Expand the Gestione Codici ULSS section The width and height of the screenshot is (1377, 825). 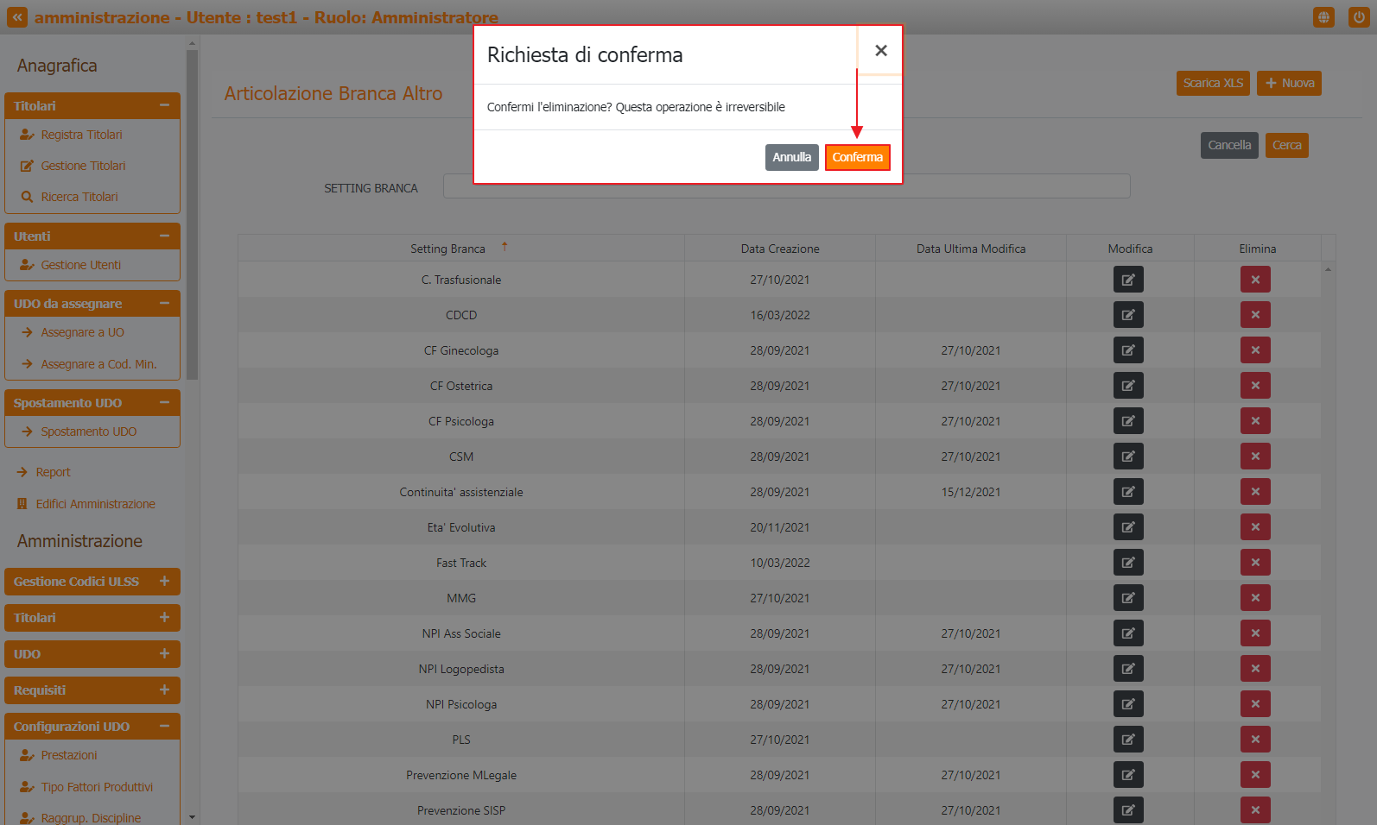[164, 582]
